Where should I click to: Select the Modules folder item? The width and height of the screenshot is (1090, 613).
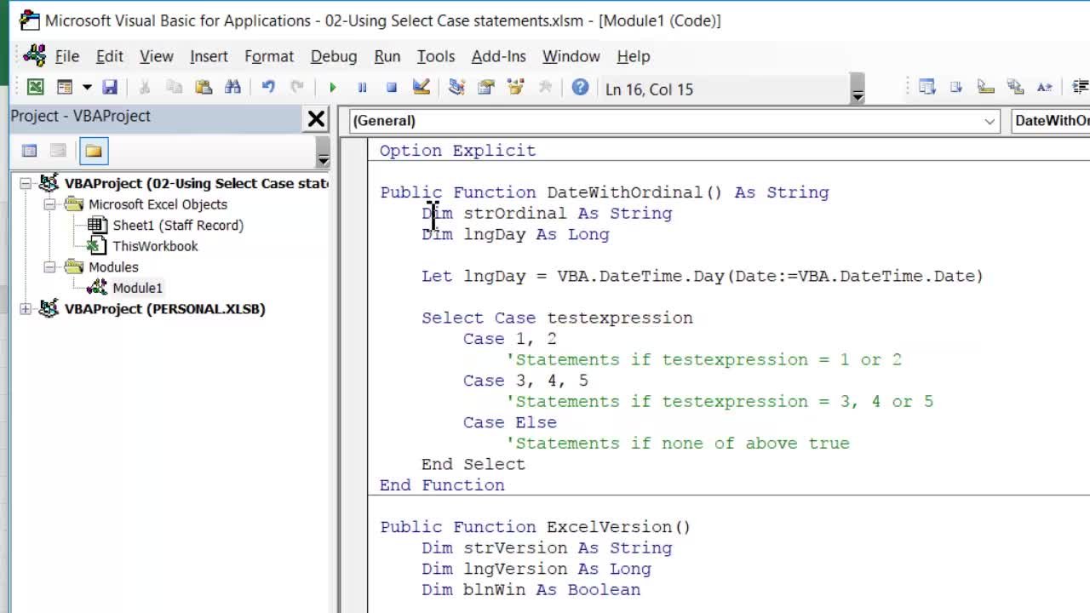coord(113,267)
